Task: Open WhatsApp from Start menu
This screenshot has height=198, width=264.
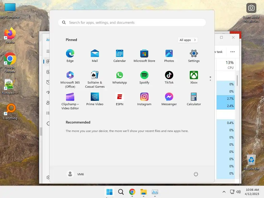Action: click(x=120, y=78)
